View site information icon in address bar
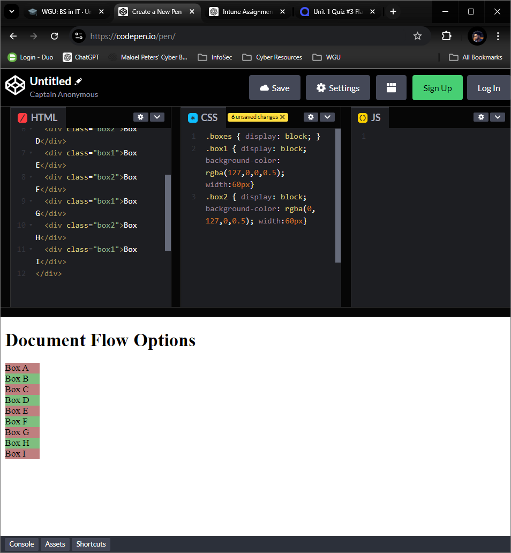 pos(79,36)
